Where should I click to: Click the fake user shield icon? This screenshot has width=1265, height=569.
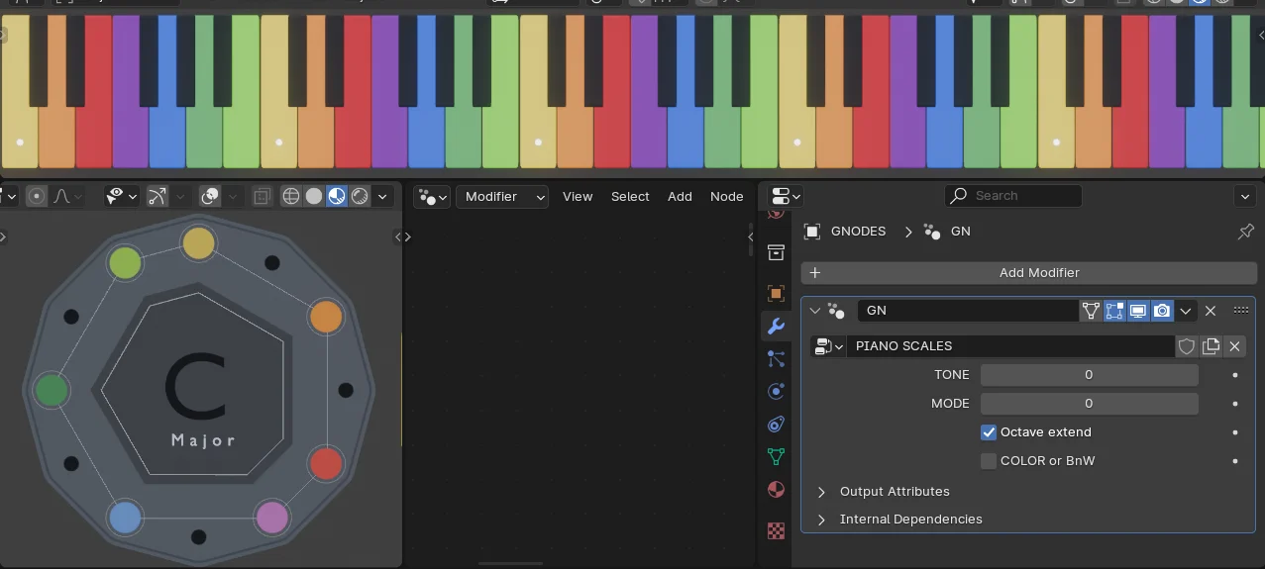(1187, 346)
